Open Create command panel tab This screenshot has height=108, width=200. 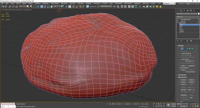point(177,11)
